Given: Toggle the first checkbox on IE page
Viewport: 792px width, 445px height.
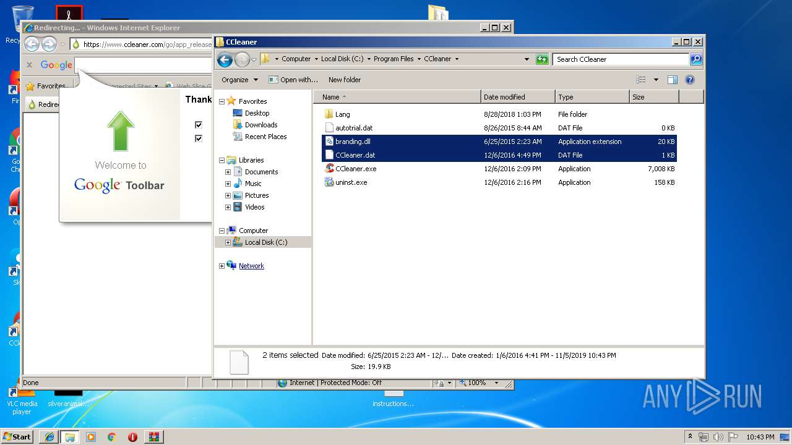Looking at the screenshot, I should click(x=199, y=125).
